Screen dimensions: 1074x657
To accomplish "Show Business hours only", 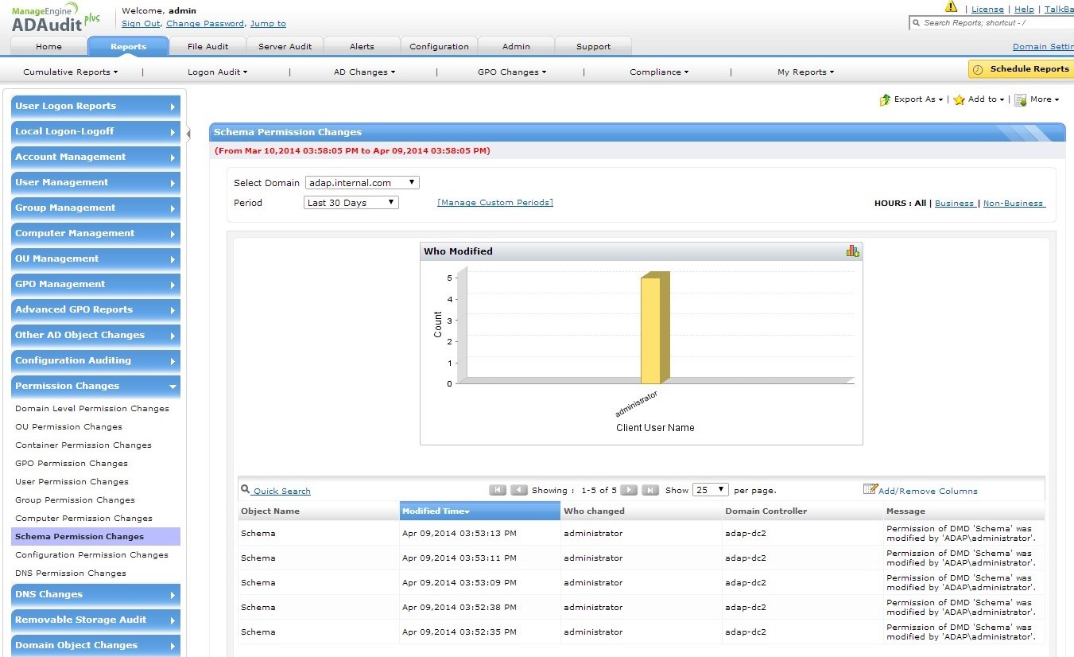I will [x=954, y=204].
